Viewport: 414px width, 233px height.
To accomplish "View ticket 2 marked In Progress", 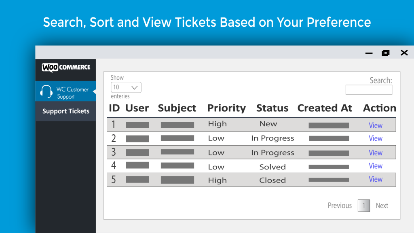I will [376, 138].
